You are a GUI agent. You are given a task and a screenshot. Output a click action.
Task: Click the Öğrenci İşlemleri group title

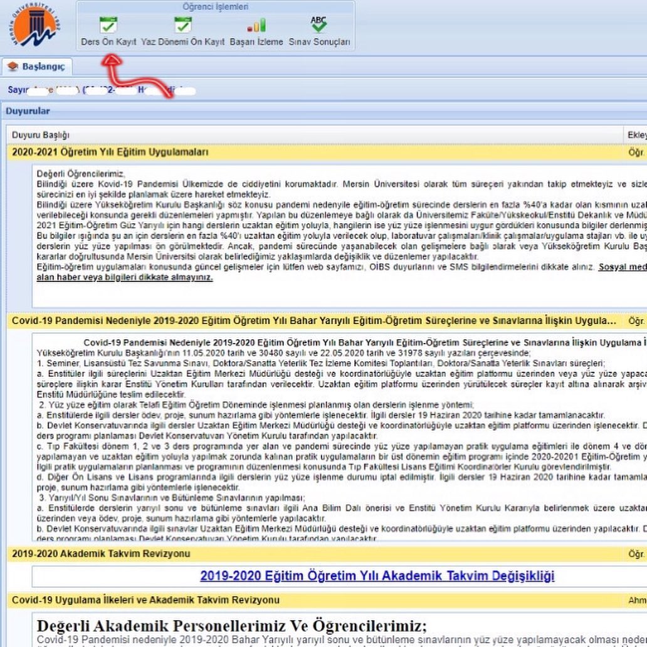click(216, 7)
